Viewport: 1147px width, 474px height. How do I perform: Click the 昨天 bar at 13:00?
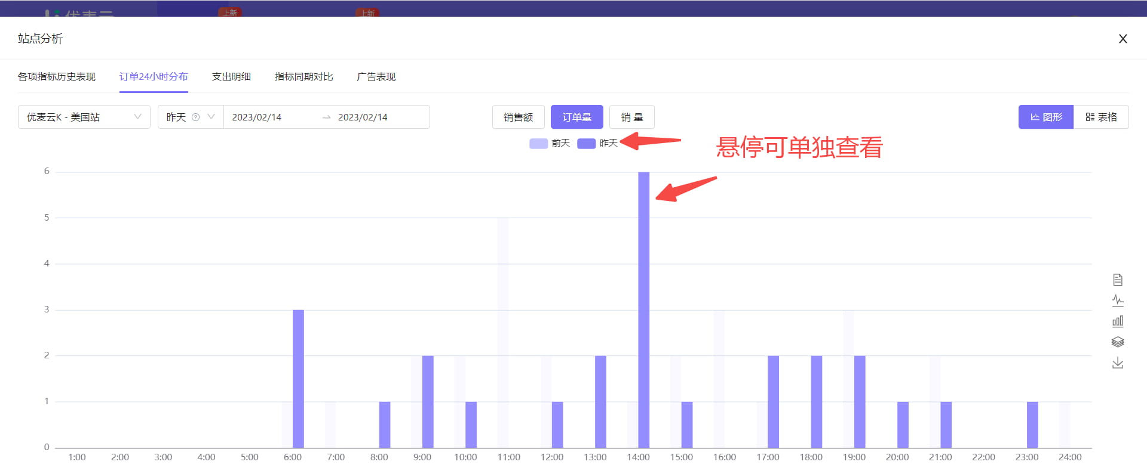coord(601,402)
